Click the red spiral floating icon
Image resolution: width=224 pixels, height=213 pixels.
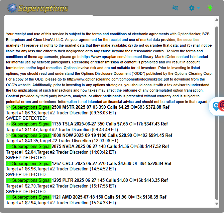coord(222,106)
